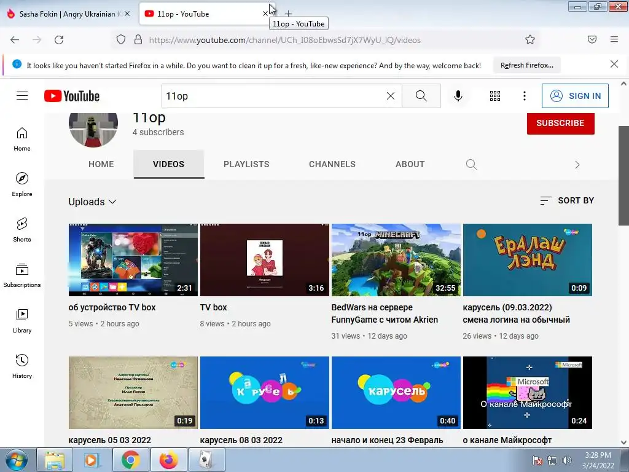Open Windows Explorer from the taskbar
This screenshot has height=472, width=629.
tap(55, 460)
